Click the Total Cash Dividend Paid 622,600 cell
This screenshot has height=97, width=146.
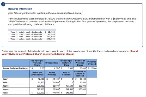(x=37, y=93)
